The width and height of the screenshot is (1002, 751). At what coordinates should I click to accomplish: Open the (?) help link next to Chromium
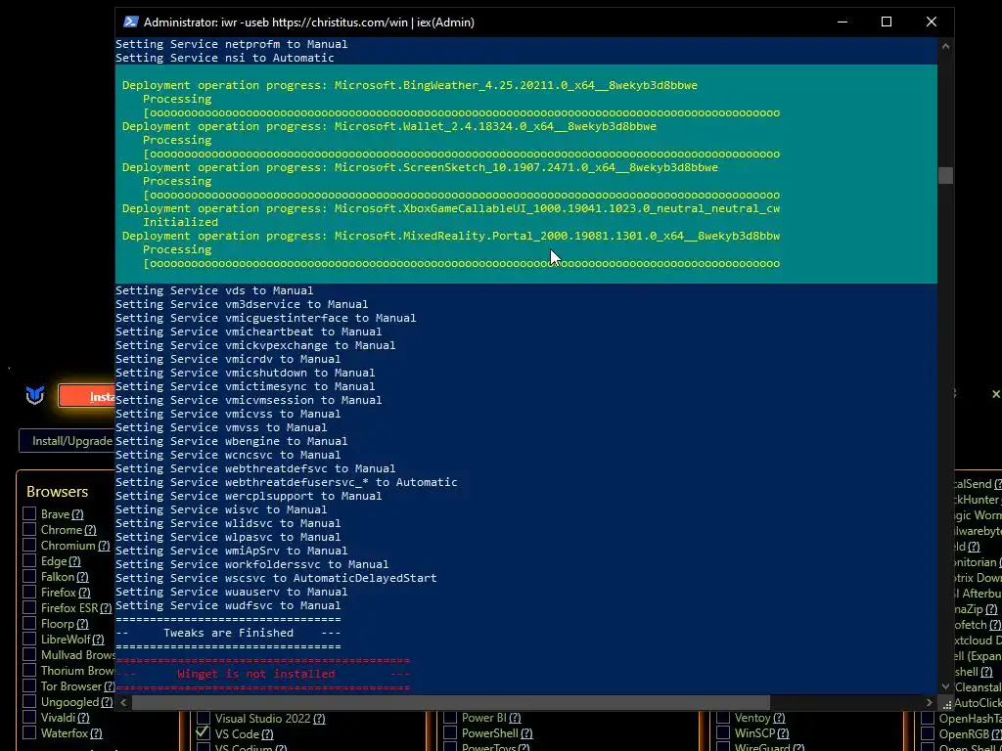coord(104,546)
